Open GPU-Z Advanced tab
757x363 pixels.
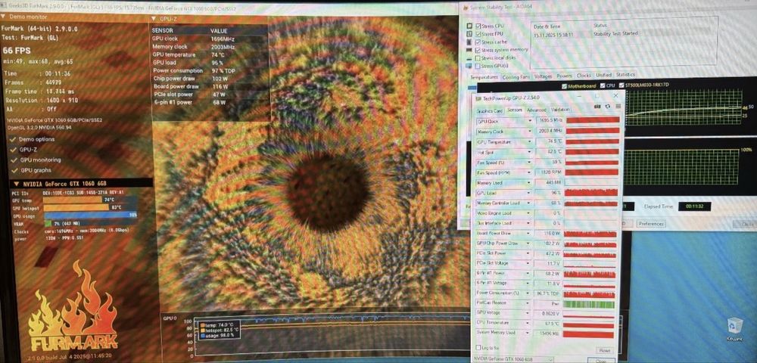pyautogui.click(x=536, y=110)
